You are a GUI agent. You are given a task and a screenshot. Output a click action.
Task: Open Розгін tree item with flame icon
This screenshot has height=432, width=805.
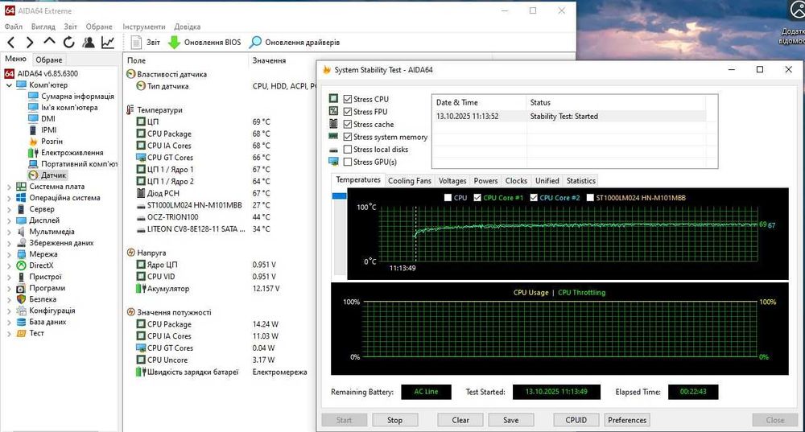pos(52,141)
